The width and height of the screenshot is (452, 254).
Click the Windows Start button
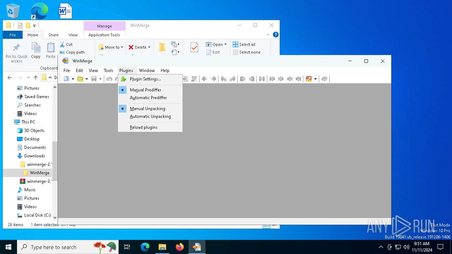tap(8, 247)
